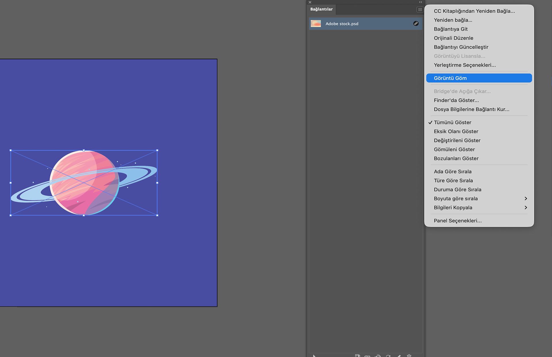The width and height of the screenshot is (552, 357).
Task: Expand the Bilgileri Kopyala submenu arrow
Action: coord(526,208)
